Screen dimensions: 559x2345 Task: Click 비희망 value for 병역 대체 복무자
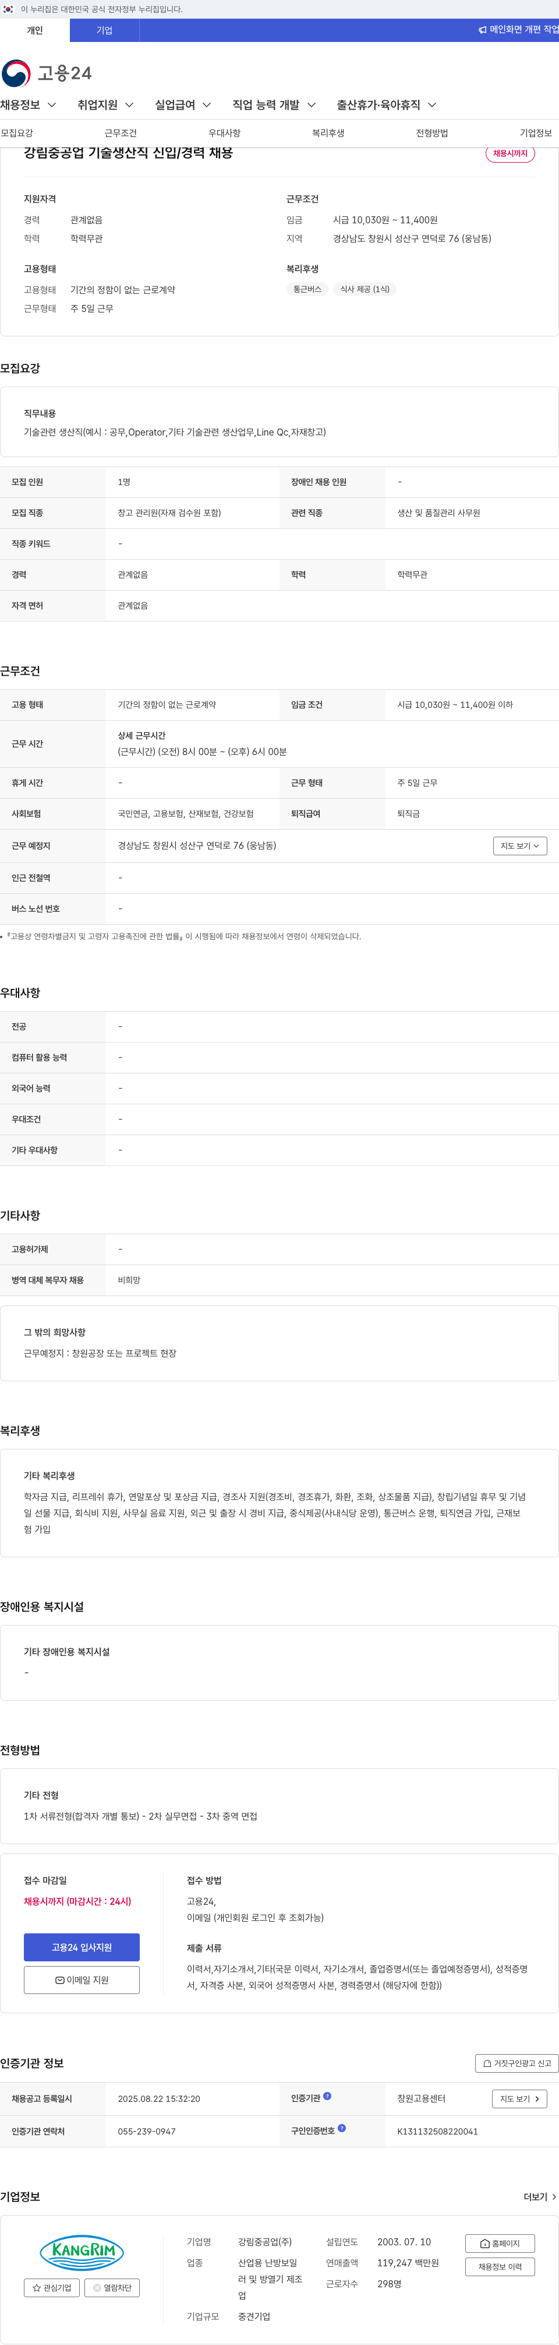[x=129, y=1280]
